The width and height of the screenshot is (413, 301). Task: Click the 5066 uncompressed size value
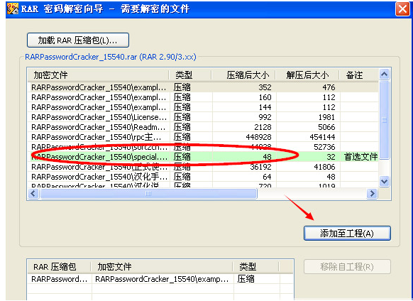pos(326,127)
